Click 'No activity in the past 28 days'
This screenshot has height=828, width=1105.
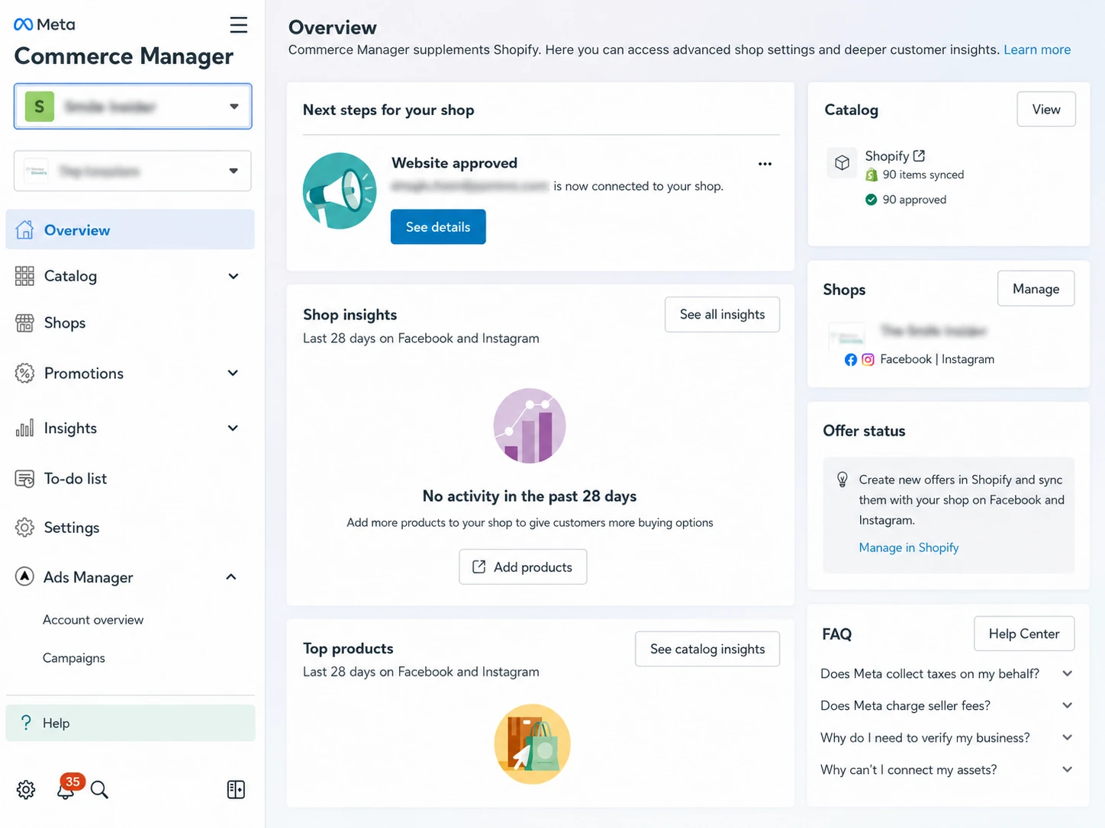(x=530, y=496)
